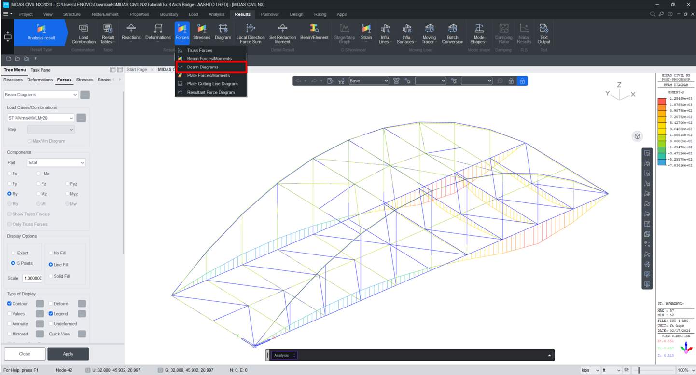Open Mode Shapes tool

[x=479, y=34]
